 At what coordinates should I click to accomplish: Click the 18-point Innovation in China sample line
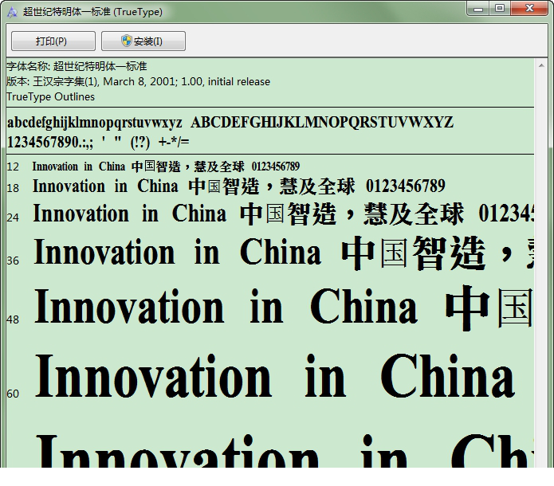tap(239, 186)
